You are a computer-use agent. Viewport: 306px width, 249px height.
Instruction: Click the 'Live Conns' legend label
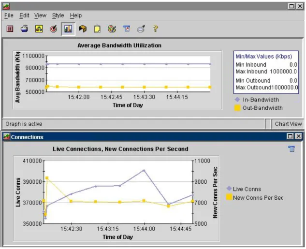pos(247,189)
